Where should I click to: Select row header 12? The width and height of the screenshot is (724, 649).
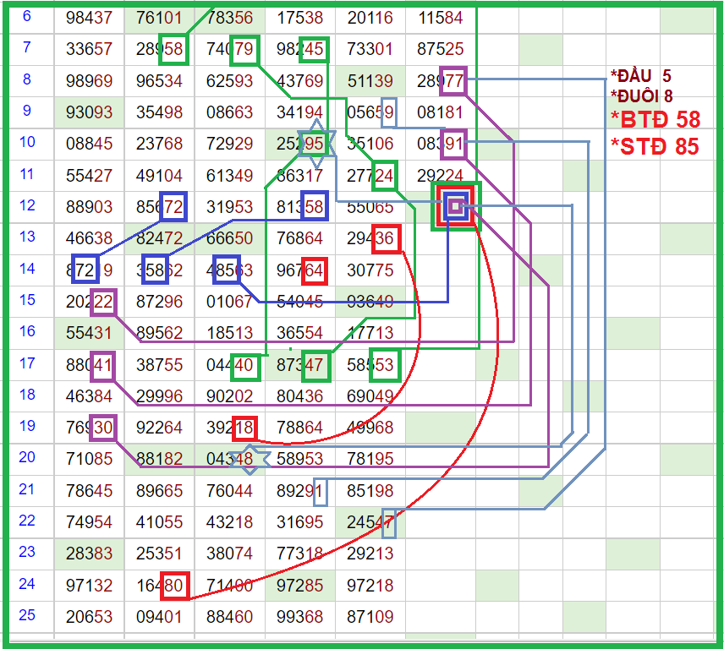click(x=27, y=205)
